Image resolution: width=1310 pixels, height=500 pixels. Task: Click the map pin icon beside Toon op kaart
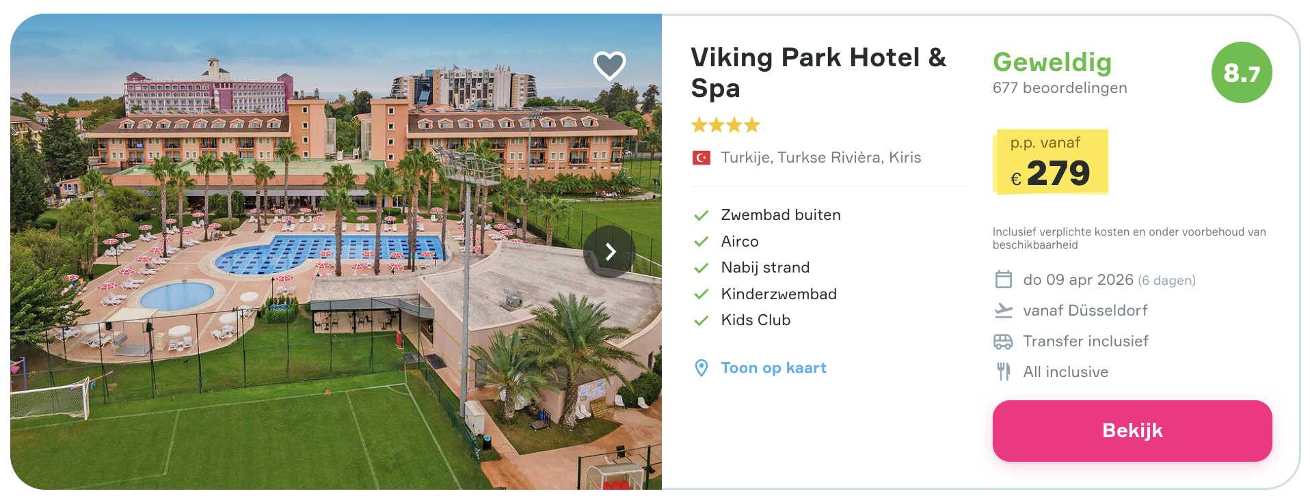[700, 367]
